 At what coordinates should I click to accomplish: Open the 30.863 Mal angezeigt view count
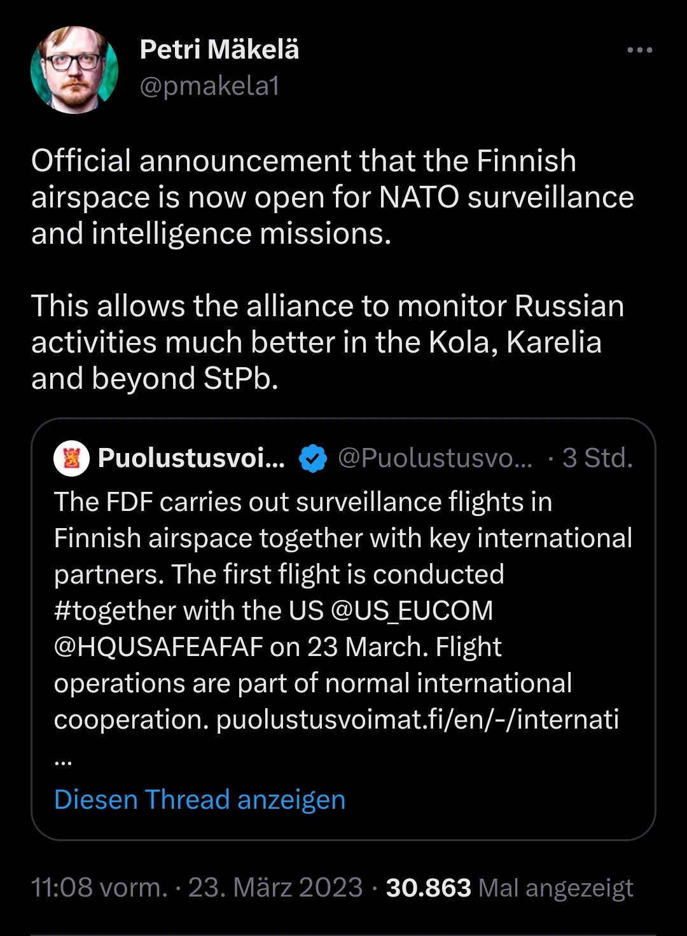pos(510,888)
